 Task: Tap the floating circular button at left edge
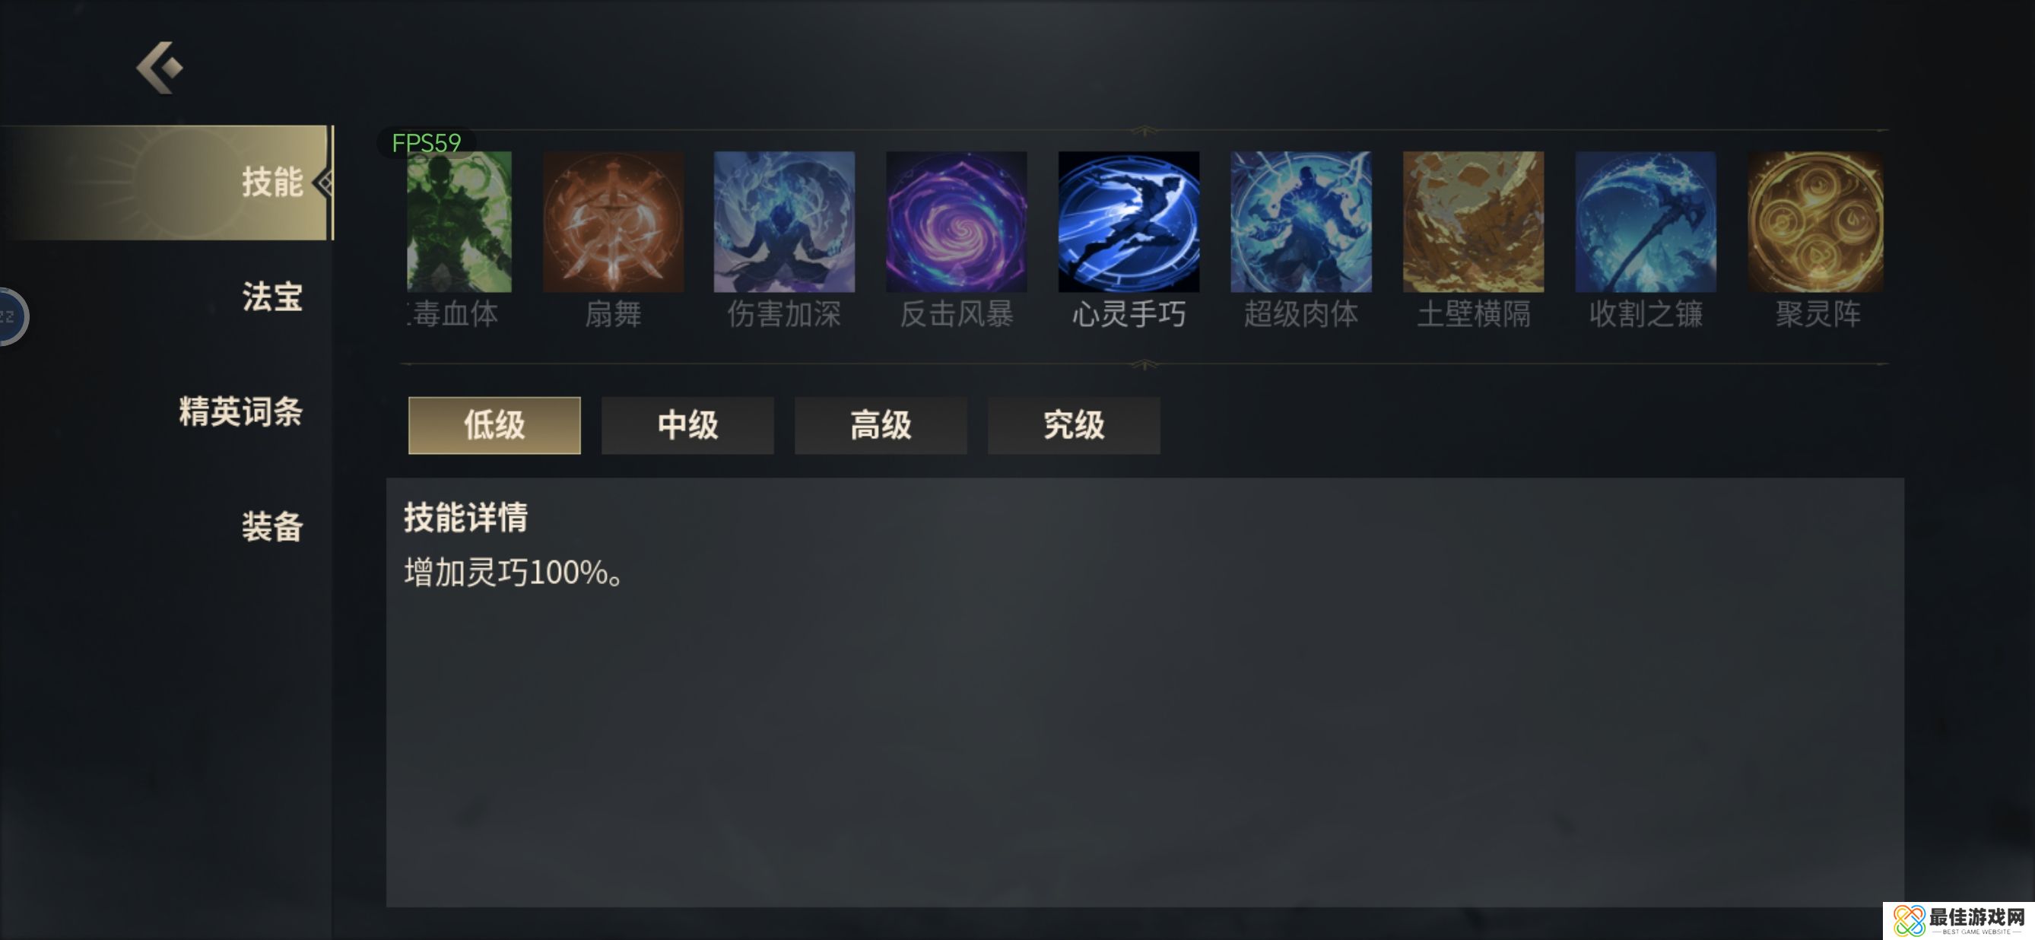tap(12, 317)
